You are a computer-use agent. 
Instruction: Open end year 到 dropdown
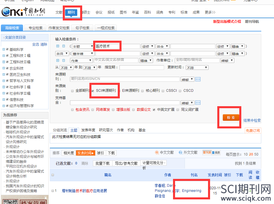coord(90,68)
